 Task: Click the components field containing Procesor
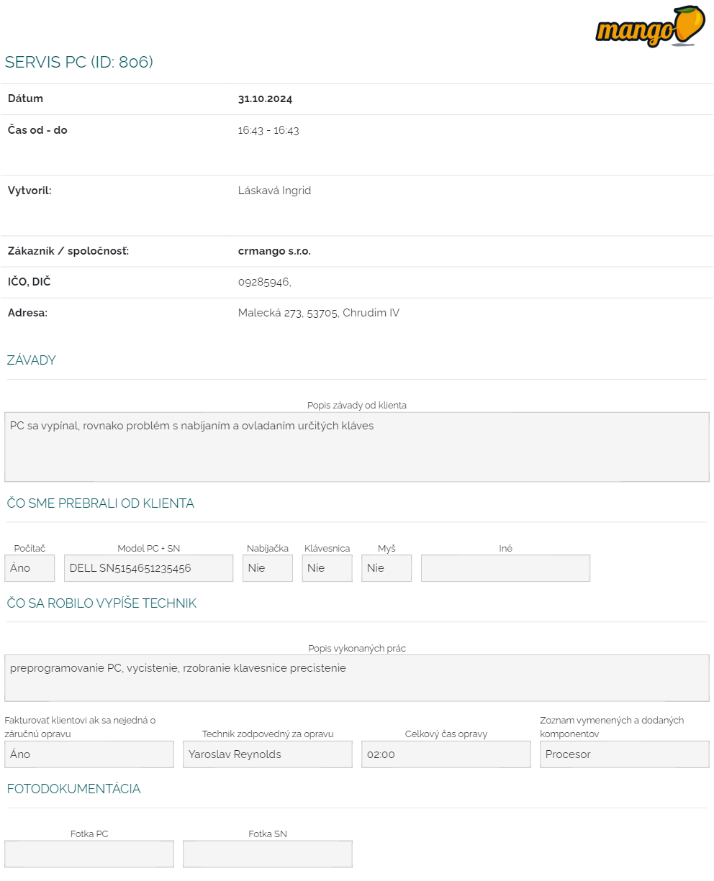[x=625, y=754]
